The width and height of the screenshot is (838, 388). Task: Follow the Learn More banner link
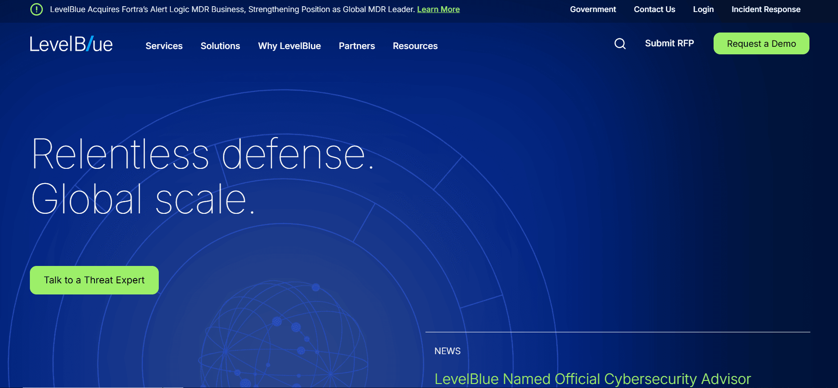pyautogui.click(x=438, y=9)
